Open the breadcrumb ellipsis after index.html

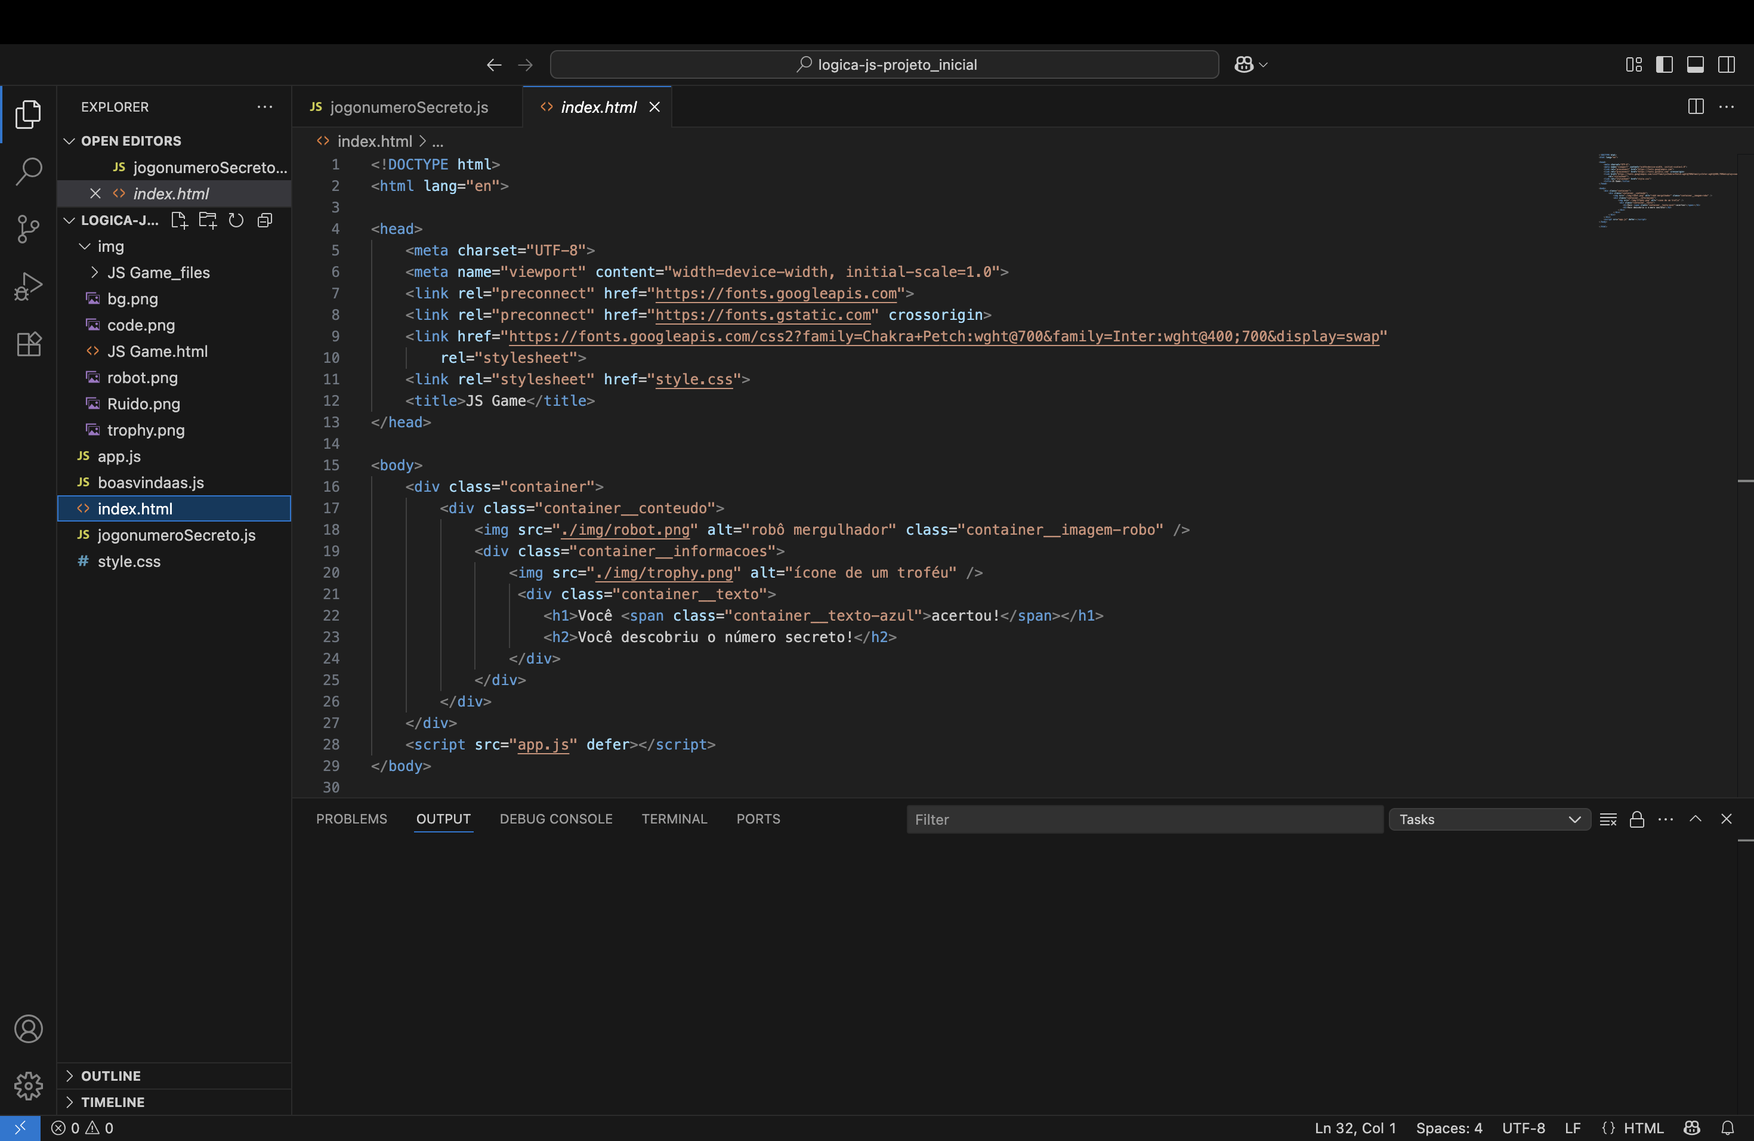(x=438, y=141)
